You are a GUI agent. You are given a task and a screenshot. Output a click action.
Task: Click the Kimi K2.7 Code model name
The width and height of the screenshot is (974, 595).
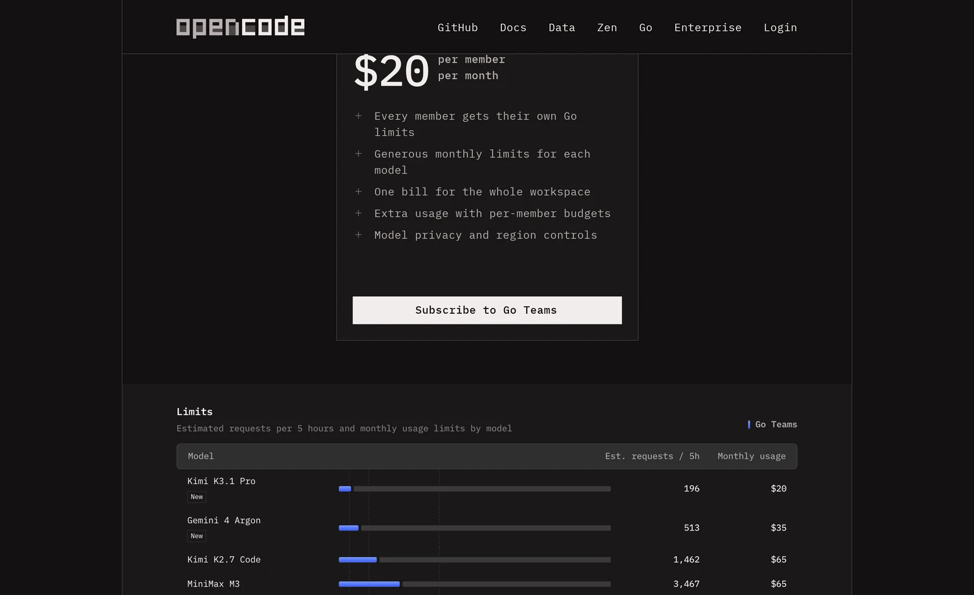click(224, 560)
